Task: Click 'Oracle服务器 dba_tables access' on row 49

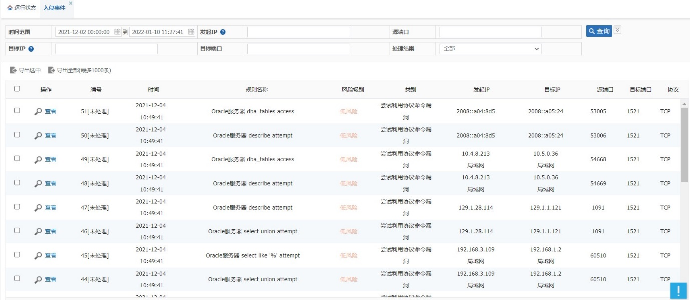Action: tap(253, 160)
